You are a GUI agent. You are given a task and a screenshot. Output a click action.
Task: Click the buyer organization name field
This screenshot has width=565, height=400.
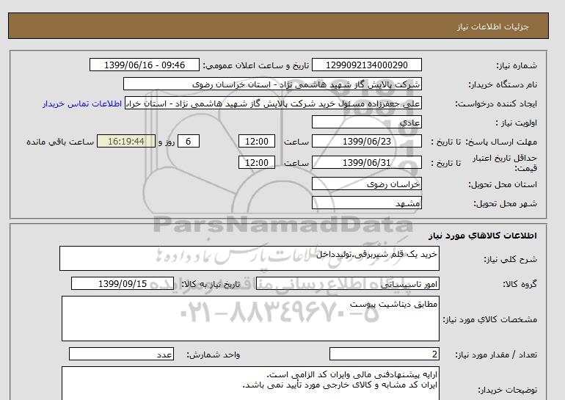(x=272, y=84)
